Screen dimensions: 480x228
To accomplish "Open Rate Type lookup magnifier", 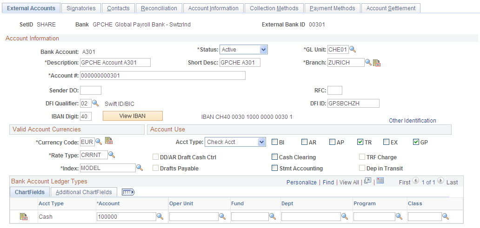I will pyautogui.click(x=112, y=155).
